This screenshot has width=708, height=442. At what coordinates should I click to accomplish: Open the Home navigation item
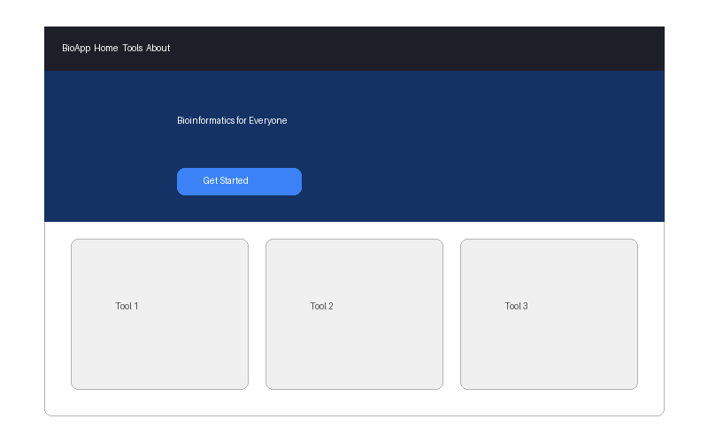[x=106, y=49]
